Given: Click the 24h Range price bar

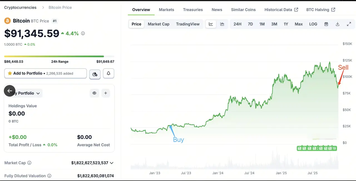Looking at the screenshot, I should coord(59,57).
